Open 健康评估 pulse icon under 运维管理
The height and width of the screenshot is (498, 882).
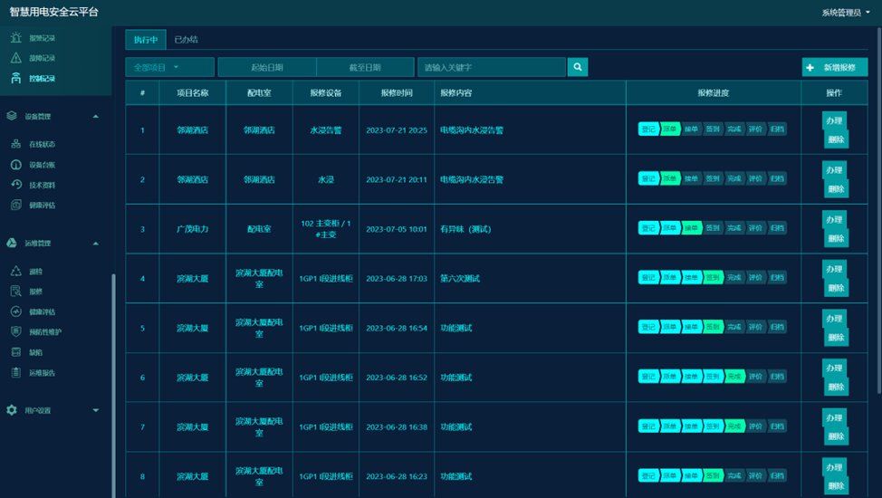15,311
